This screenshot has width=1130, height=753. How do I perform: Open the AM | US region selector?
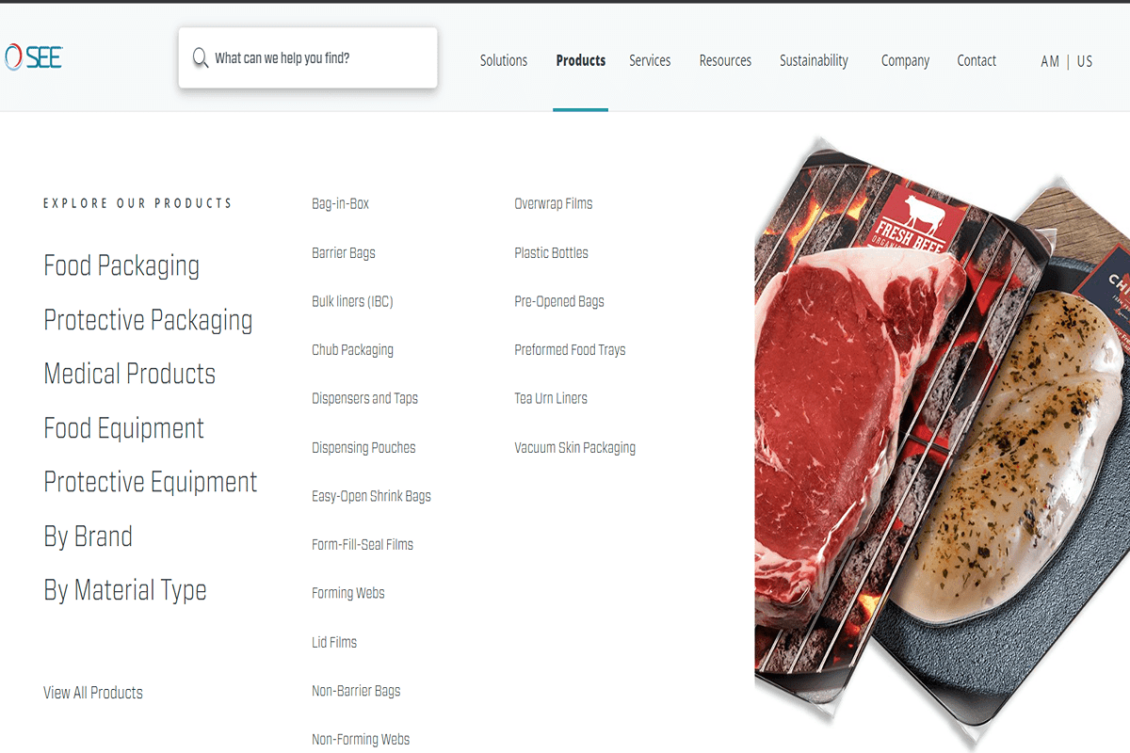[x=1067, y=61]
